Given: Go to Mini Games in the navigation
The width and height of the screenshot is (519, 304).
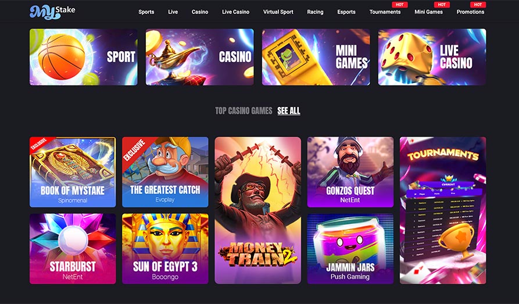Looking at the screenshot, I should [x=429, y=12].
